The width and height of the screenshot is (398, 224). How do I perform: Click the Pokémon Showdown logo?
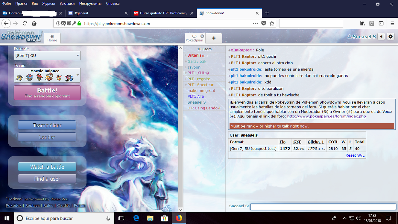(21, 36)
